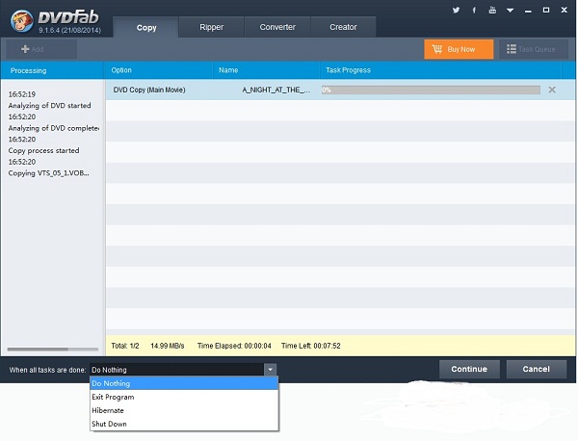Click the DVDFab monkey logo
The width and height of the screenshot is (578, 441).
(21, 20)
